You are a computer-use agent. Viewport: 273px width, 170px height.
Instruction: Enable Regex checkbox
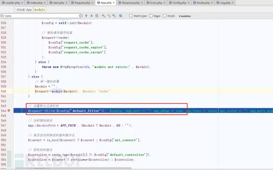click(x=151, y=16)
